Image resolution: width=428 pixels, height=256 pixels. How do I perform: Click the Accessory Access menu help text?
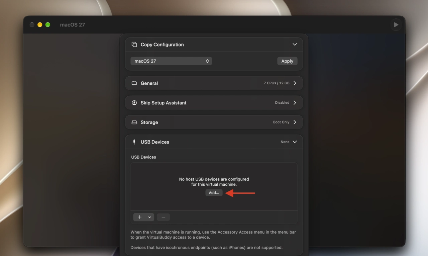(213, 235)
